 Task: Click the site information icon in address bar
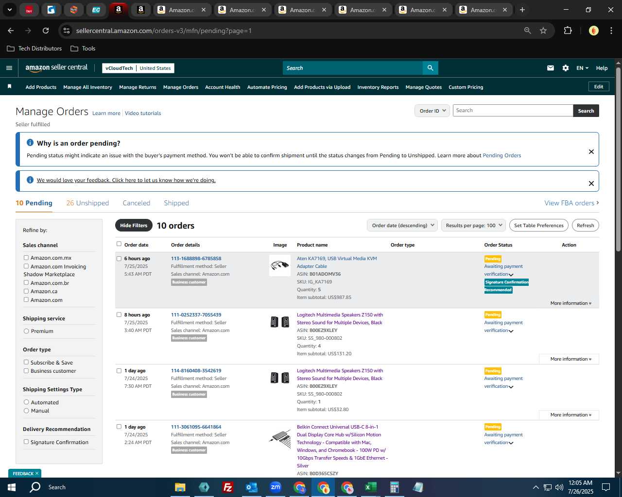[x=67, y=31]
